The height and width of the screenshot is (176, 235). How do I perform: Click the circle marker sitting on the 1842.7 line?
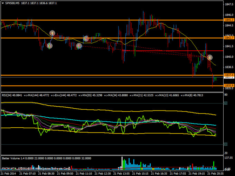(x=86, y=38)
